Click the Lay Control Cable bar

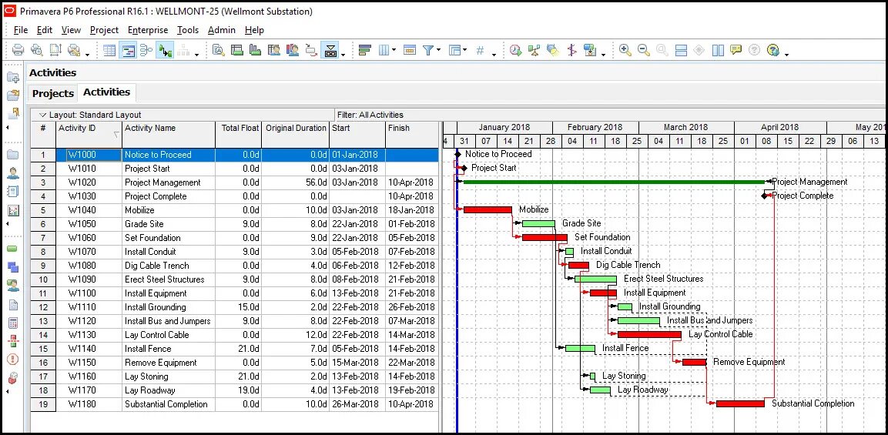[649, 334]
